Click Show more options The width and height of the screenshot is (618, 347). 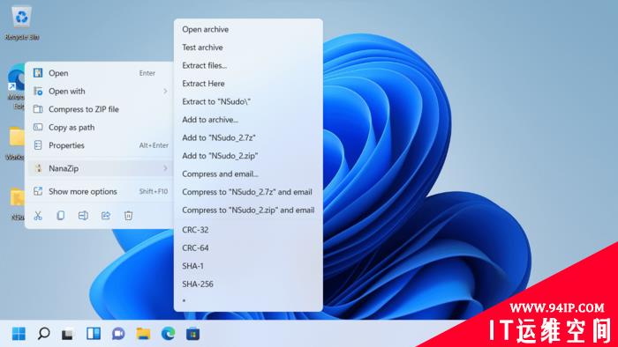[x=100, y=191]
